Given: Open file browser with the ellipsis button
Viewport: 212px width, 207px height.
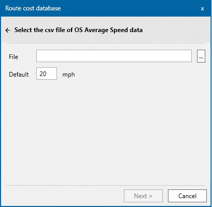Looking at the screenshot, I should (x=201, y=56).
